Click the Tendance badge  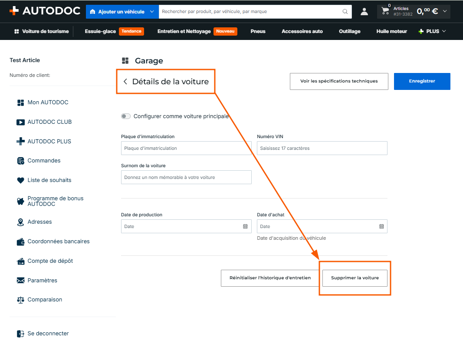pos(131,31)
